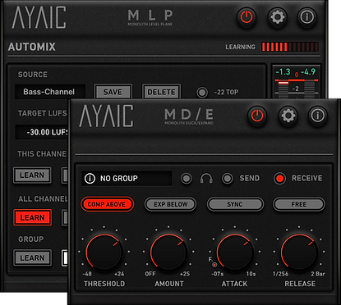Open MLP settings gear
The width and height of the screenshot is (341, 305).
point(277,17)
